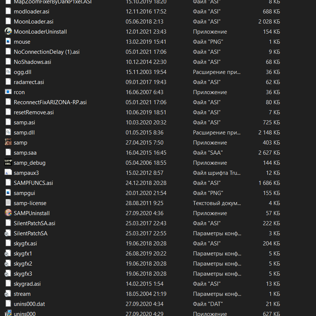
Task: Click the resetRemove.asi file icon
Action: point(8,112)
